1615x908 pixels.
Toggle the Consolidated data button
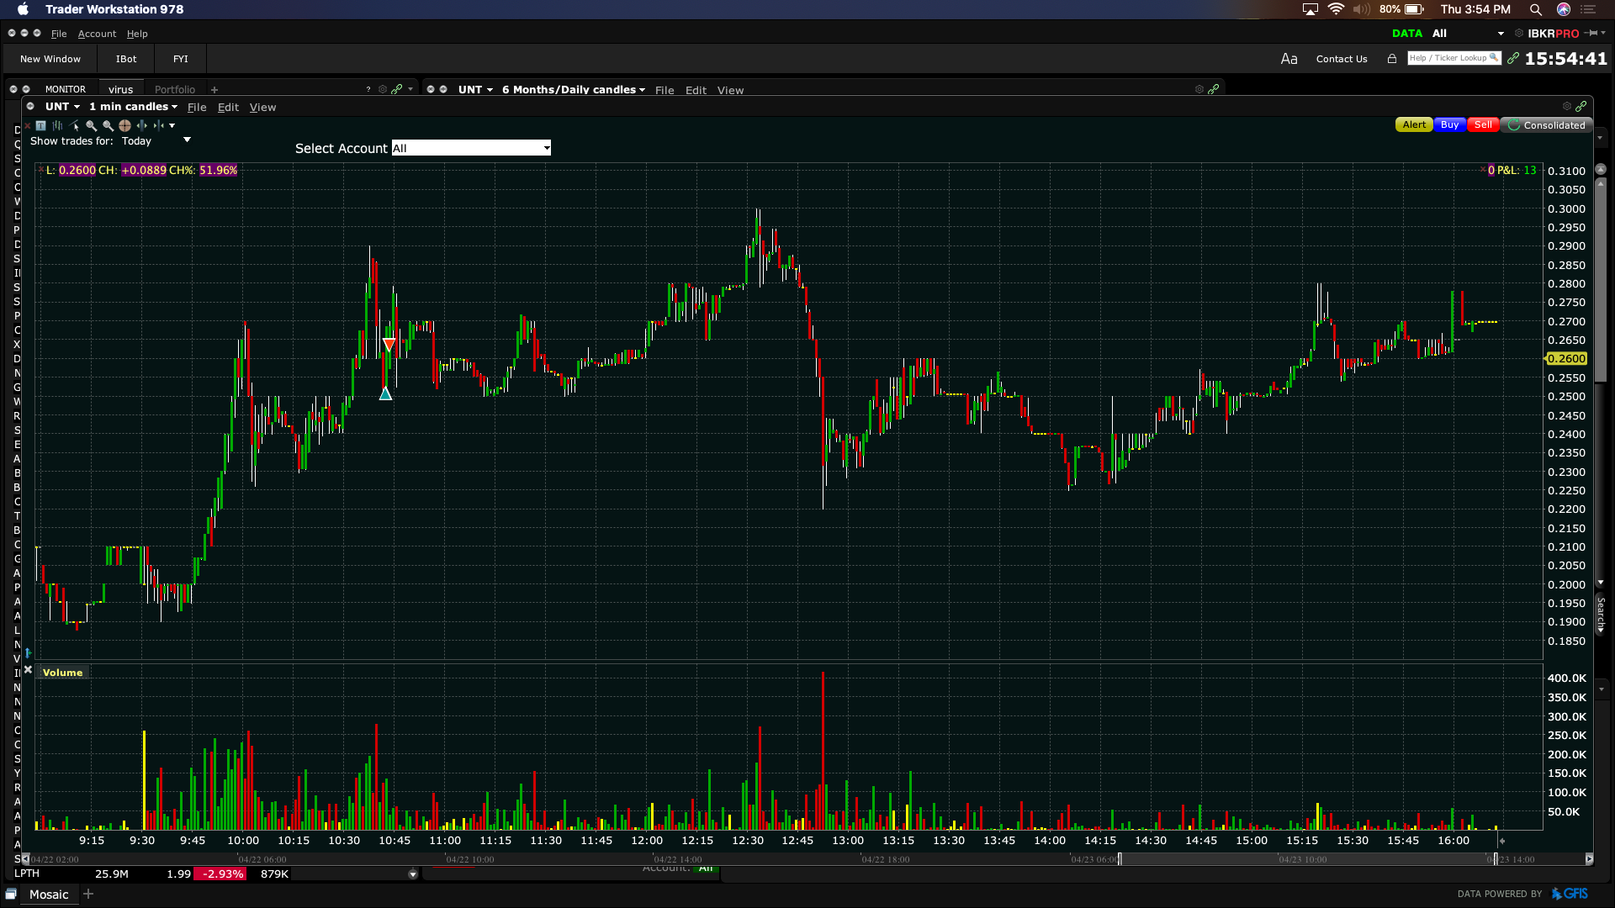pyautogui.click(x=1546, y=125)
